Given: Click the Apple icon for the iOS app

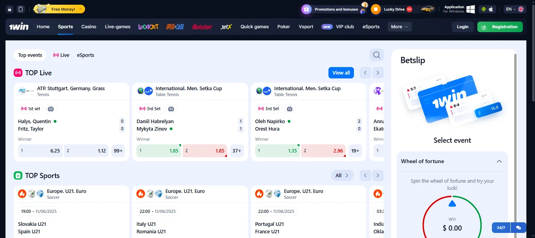Looking at the screenshot, I should click(x=491, y=9).
